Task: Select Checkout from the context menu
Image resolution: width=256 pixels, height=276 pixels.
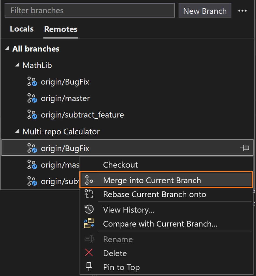Action: 120,165
